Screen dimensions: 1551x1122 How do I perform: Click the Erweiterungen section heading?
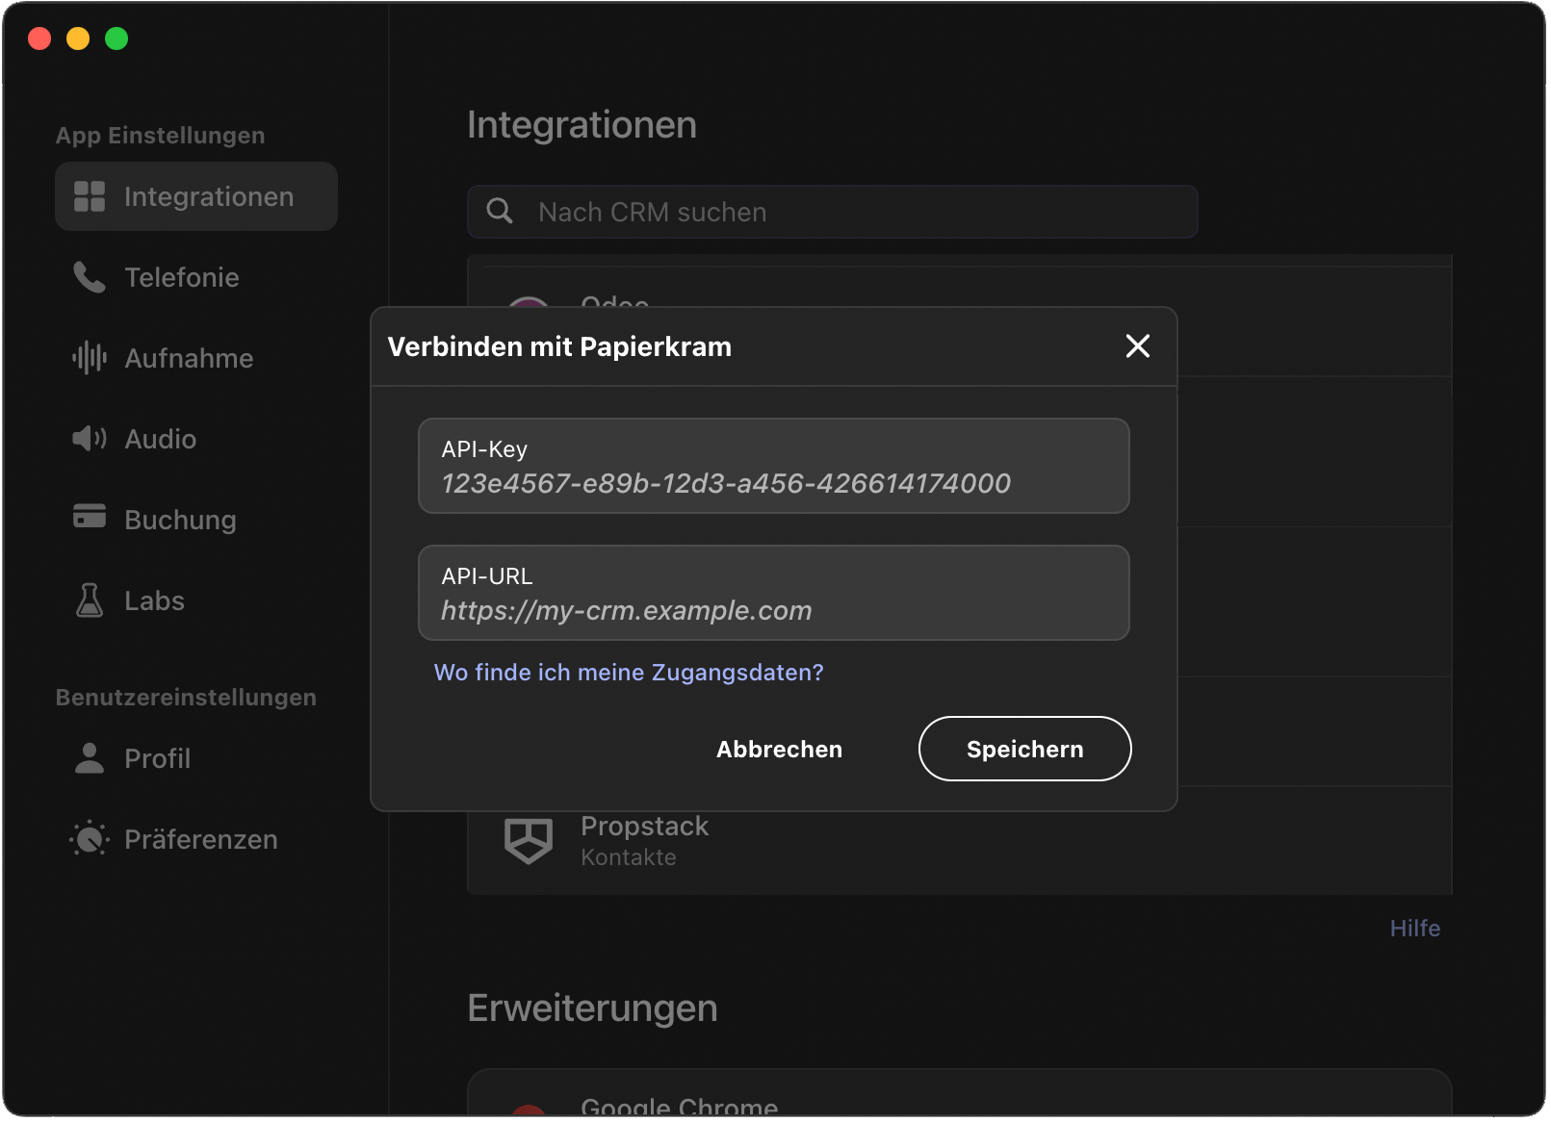pos(592,1008)
